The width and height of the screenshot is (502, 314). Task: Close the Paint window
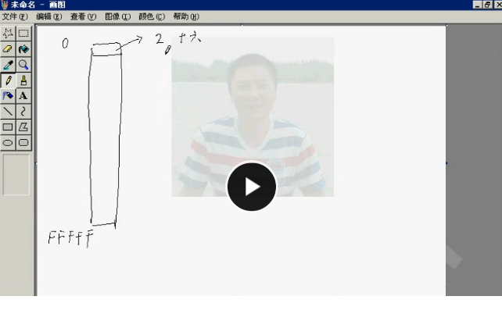point(498,5)
